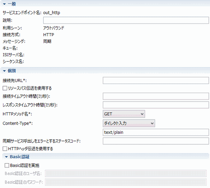Click the Basic認証のユーザ名 field
This screenshot has height=188, width=210.
[x=126, y=174]
